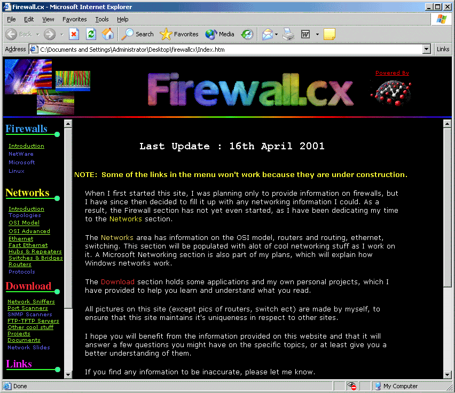Open Introduction link under Networks
Screen dimensions: 455x393
26,208
